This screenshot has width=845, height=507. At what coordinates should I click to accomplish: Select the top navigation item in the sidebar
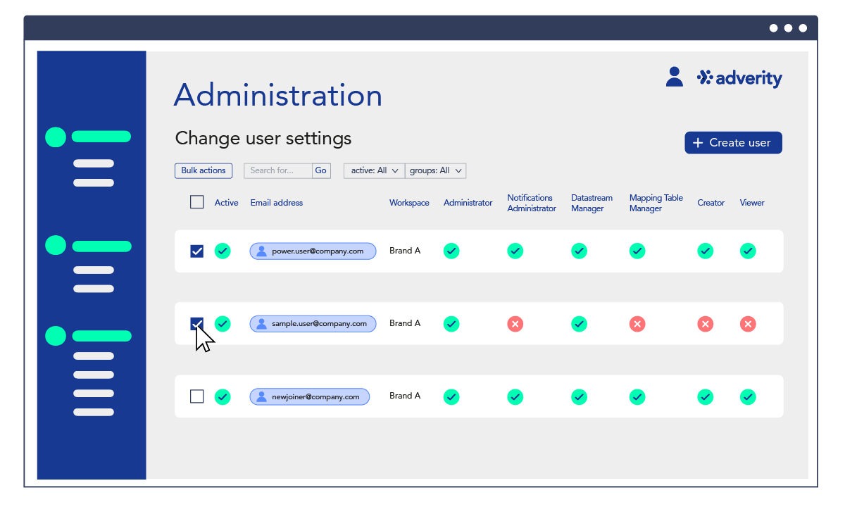click(x=101, y=136)
